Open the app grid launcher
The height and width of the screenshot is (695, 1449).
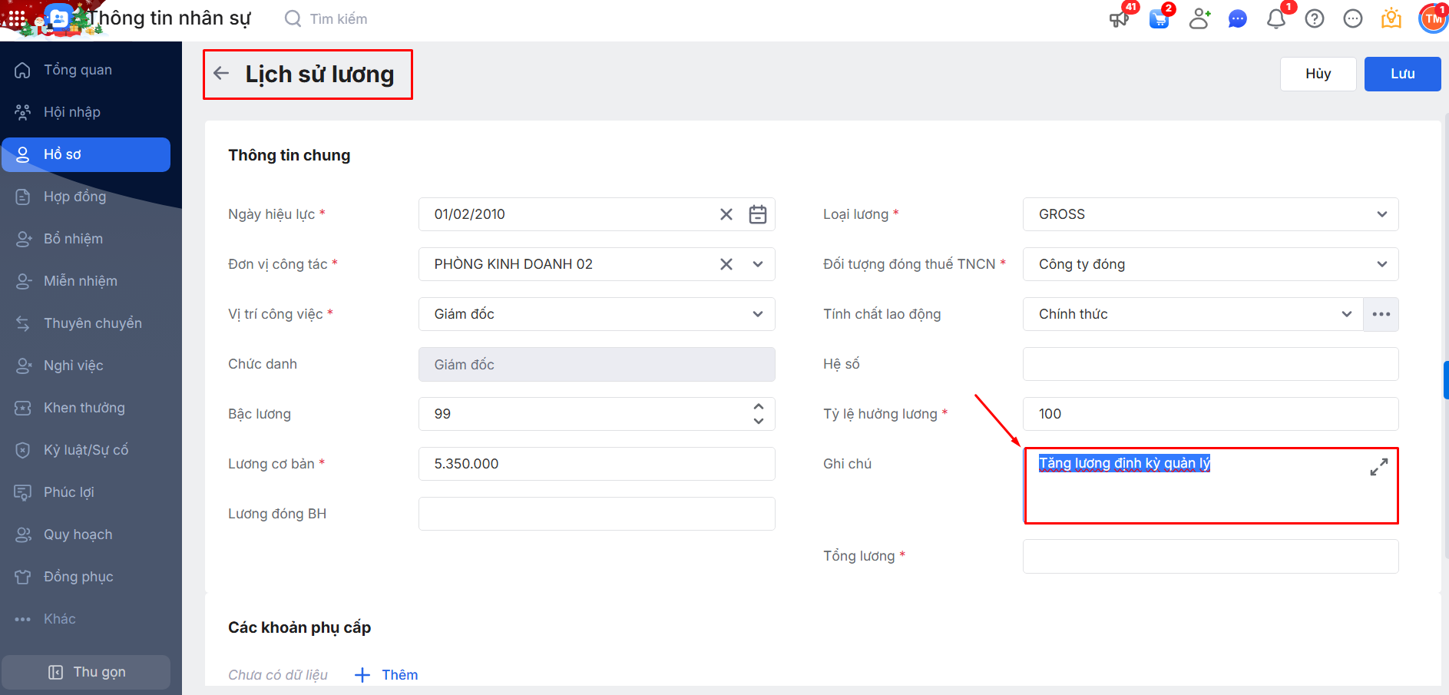[16, 18]
